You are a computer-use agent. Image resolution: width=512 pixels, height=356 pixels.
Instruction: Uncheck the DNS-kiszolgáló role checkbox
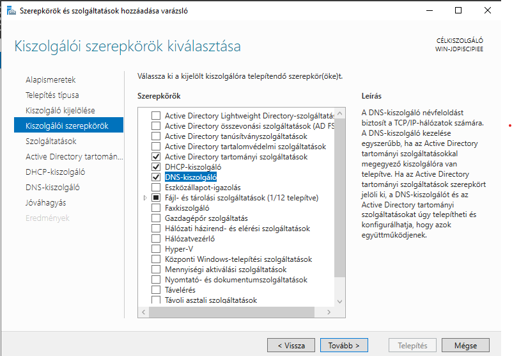tap(155, 177)
